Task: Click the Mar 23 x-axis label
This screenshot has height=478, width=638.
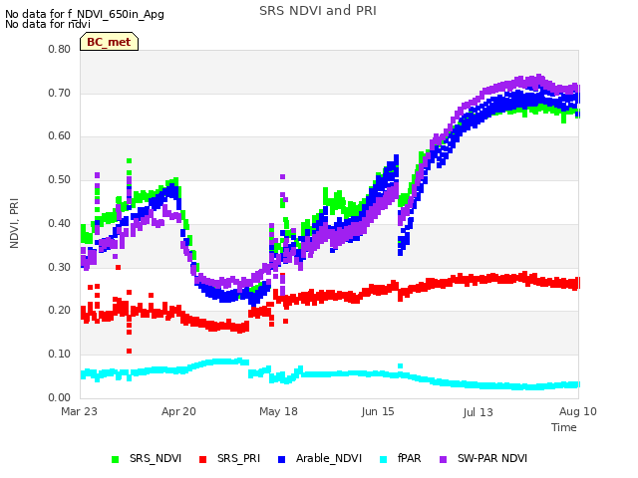Action: tap(80, 411)
